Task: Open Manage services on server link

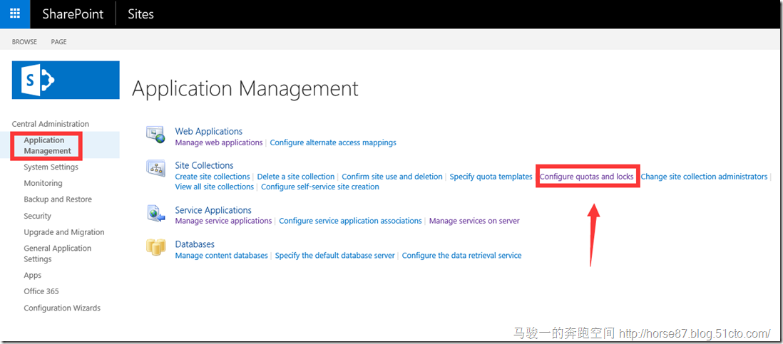Action: tap(474, 220)
